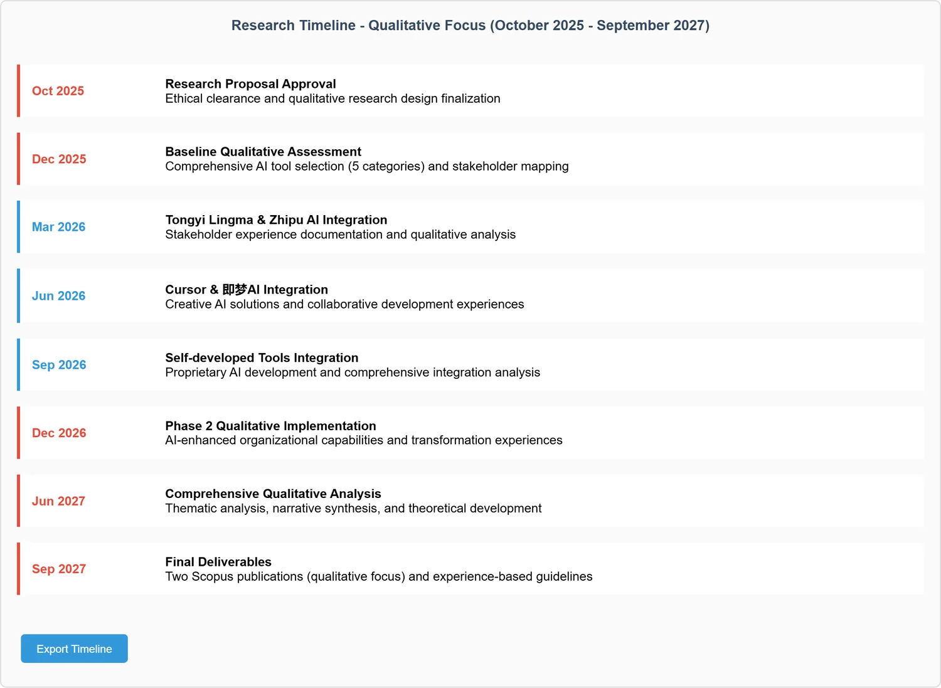Select the Mar 2026 timeline date
Viewport: 941px width, 688px height.
point(58,227)
